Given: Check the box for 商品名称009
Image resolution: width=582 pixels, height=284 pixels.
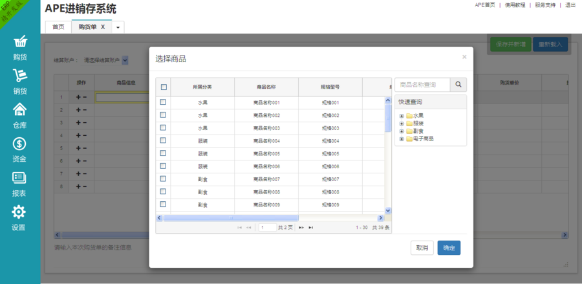Looking at the screenshot, I should point(163,204).
